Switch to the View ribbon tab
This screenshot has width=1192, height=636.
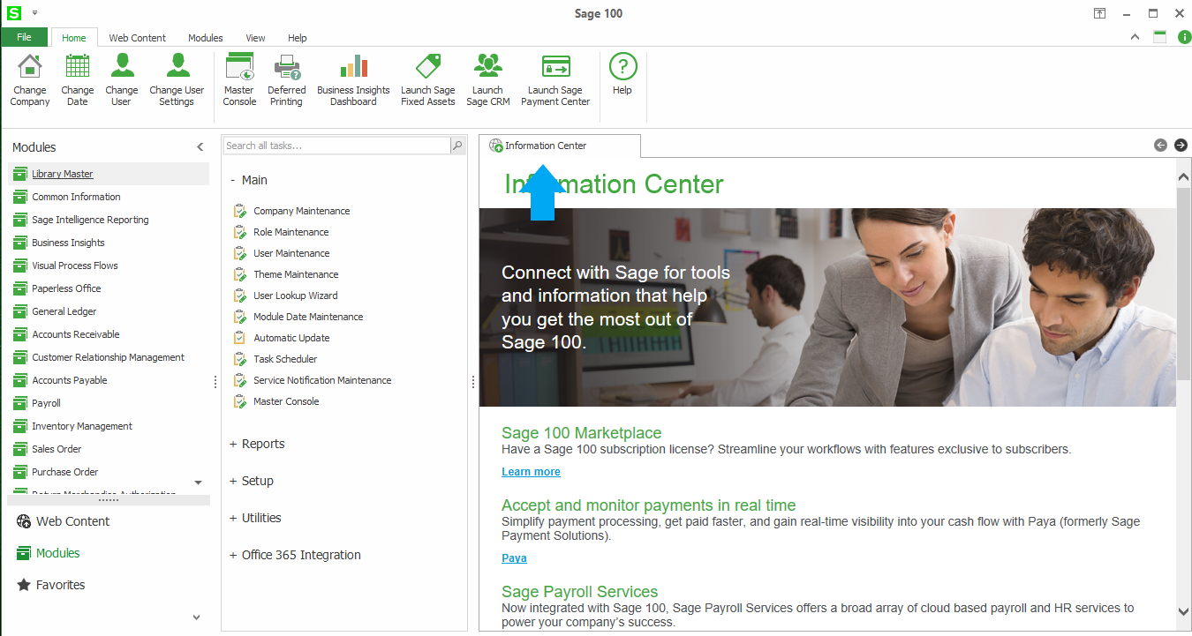[256, 38]
